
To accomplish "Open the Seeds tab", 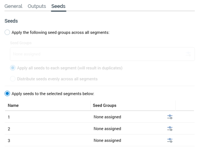I will point(58,6).
